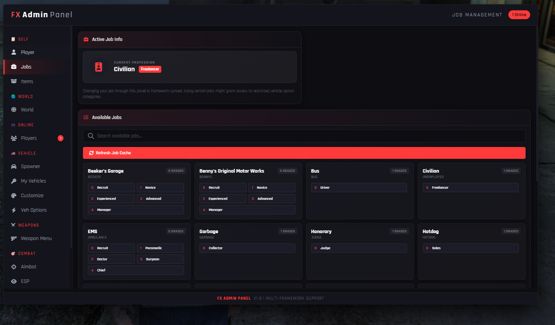
Task: Choose Novice grade under Beeker's Garage
Action: 160,188
